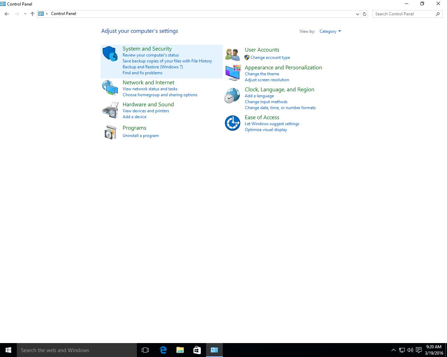
Task: Click Change input methods
Action: (266, 102)
